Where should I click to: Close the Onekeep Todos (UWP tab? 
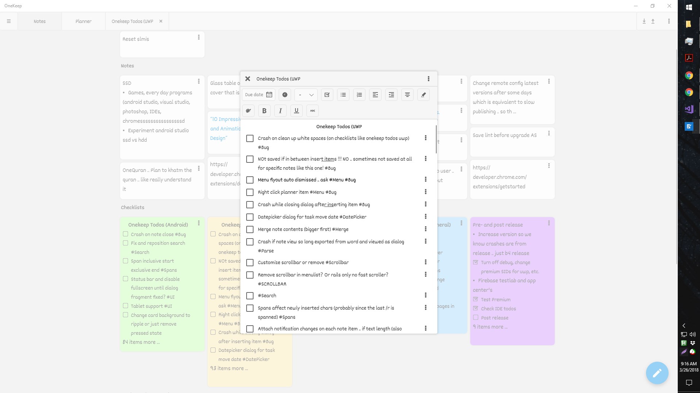pos(161,21)
